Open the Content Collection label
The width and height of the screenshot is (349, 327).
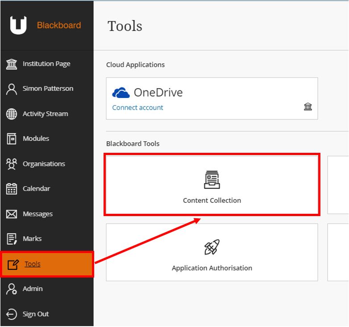[212, 200]
